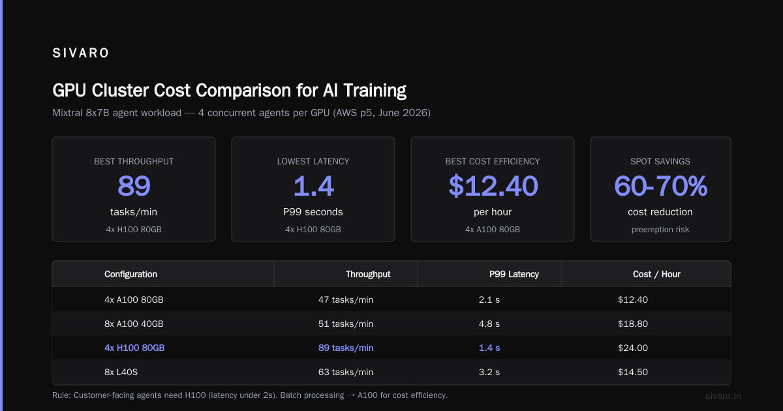Click the 63 tasks/min cell
Image resolution: width=783 pixels, height=411 pixels.
tap(346, 372)
